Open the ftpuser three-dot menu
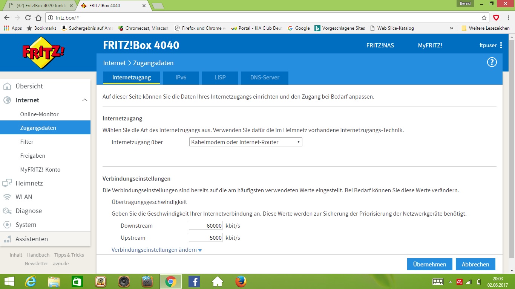Screen dimensions: 515x289 tap(501, 45)
